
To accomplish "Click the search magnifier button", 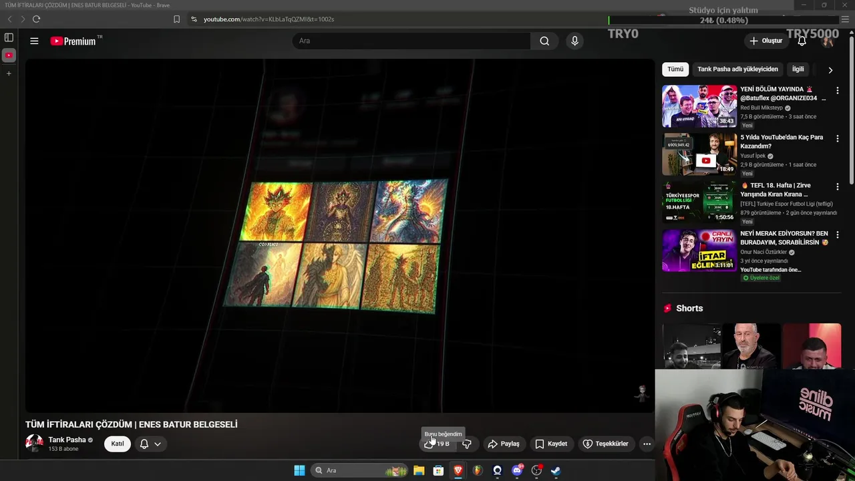I will coord(544,41).
